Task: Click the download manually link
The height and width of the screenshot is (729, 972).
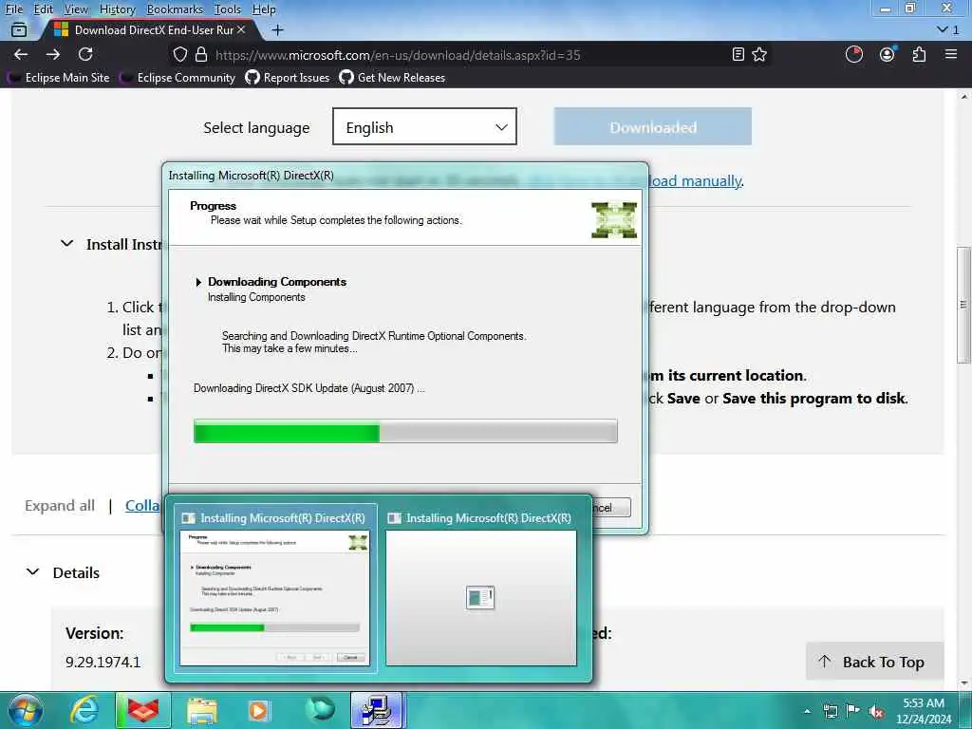Action: (x=696, y=181)
